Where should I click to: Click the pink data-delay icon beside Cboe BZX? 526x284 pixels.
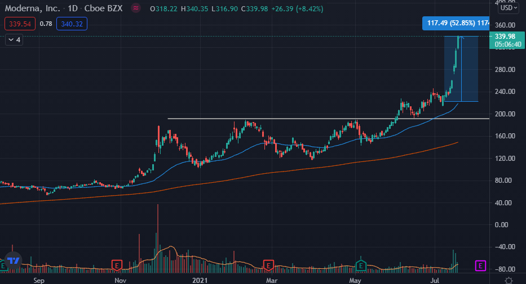coord(135,8)
